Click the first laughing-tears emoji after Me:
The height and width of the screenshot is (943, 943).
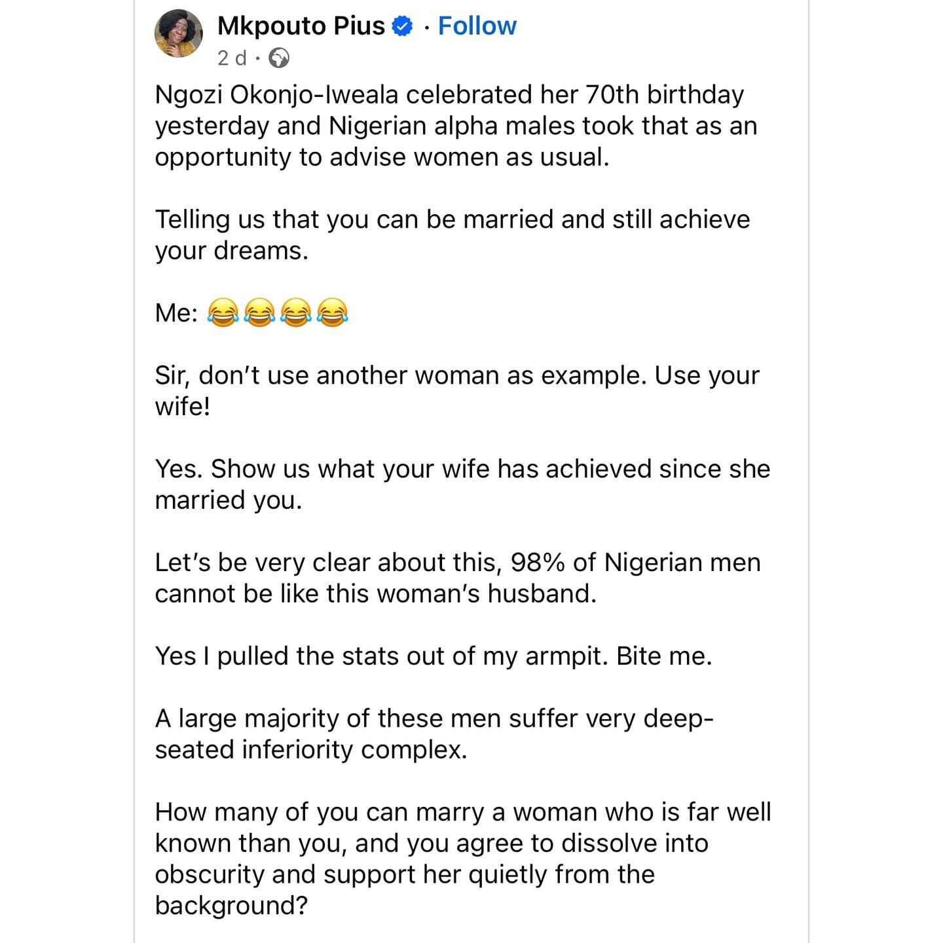(222, 312)
